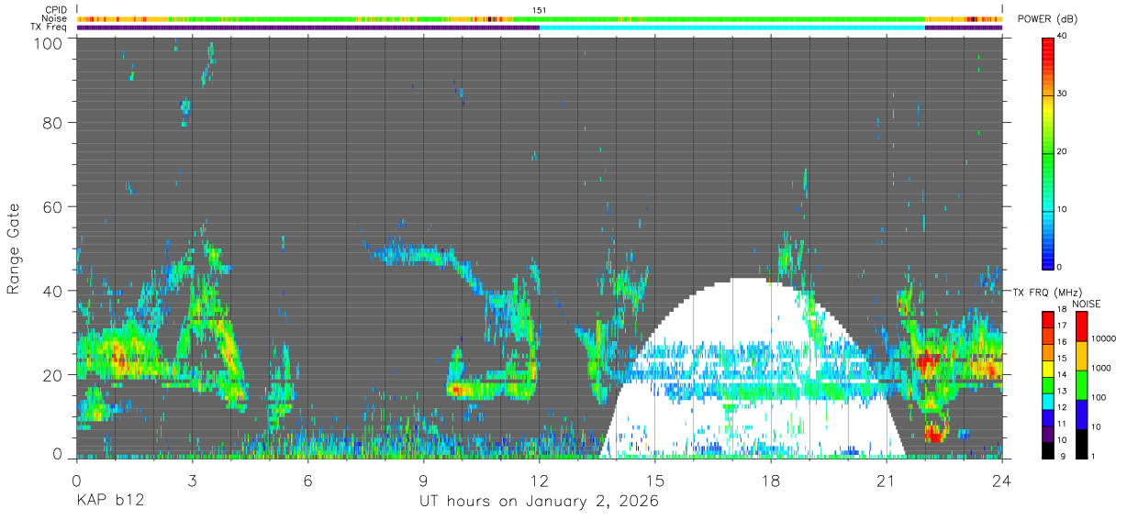1127x520 pixels.
Task: Click the white dome-shaped region in the plot
Action: (x=753, y=367)
